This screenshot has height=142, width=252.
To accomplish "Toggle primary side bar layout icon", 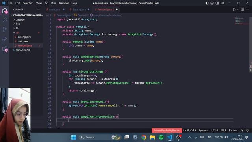I will click(x=207, y=3).
